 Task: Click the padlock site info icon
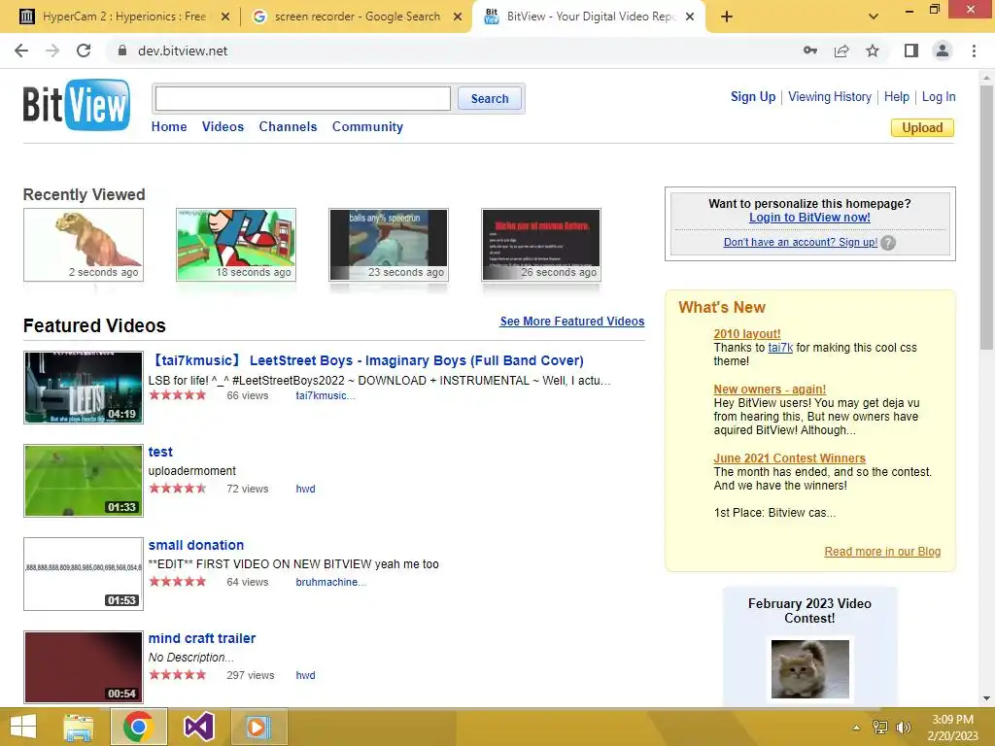click(x=122, y=51)
